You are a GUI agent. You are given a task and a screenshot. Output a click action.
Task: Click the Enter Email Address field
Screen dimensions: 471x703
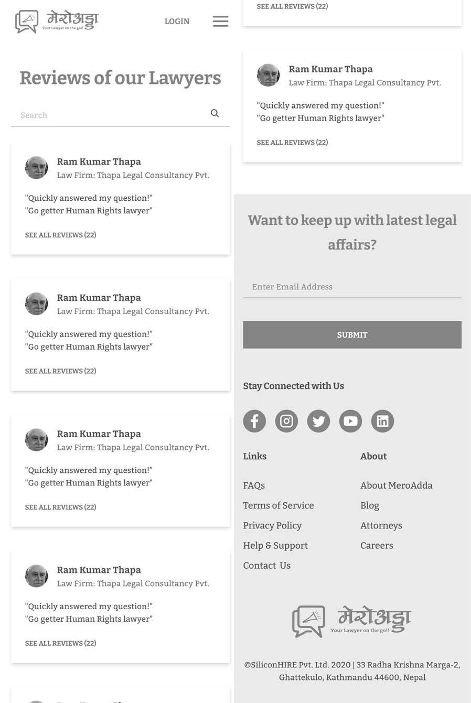[352, 287]
